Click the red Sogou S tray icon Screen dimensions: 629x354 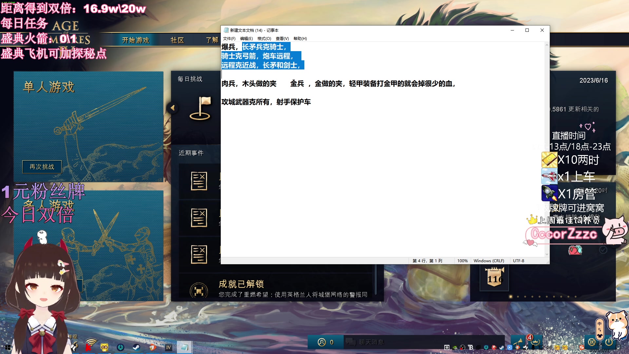[x=581, y=347]
